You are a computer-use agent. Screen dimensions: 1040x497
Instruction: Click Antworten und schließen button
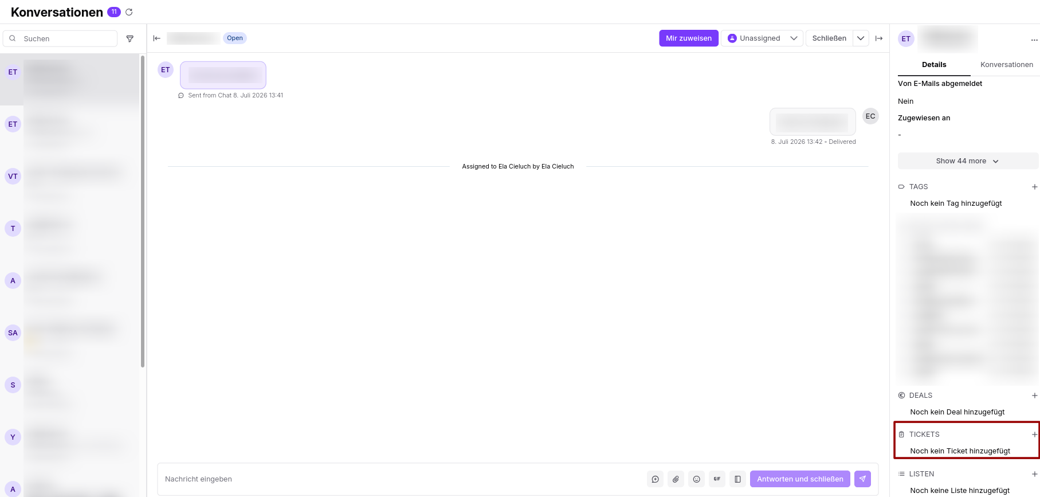click(800, 479)
